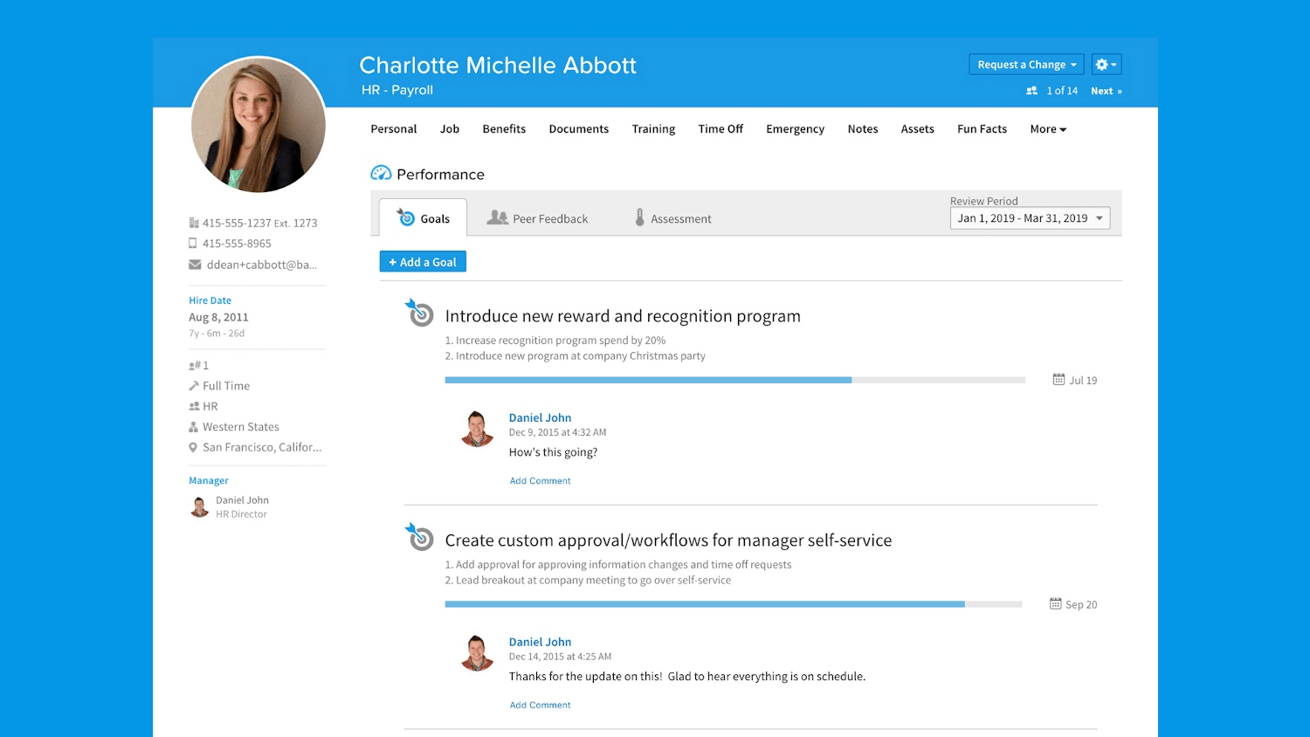Click the location pin icon for San Francisco
1310x737 pixels.
click(x=193, y=447)
